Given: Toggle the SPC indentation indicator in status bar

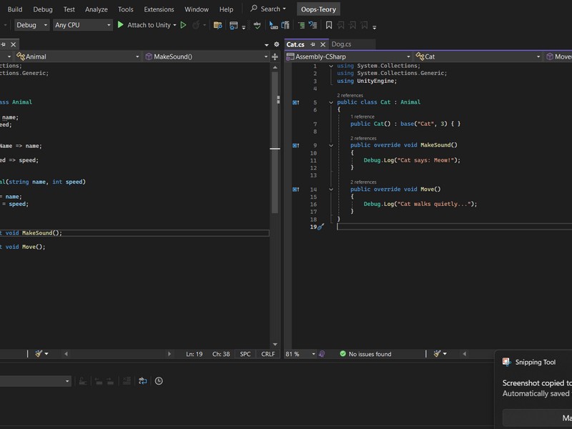Looking at the screenshot, I should coord(245,354).
